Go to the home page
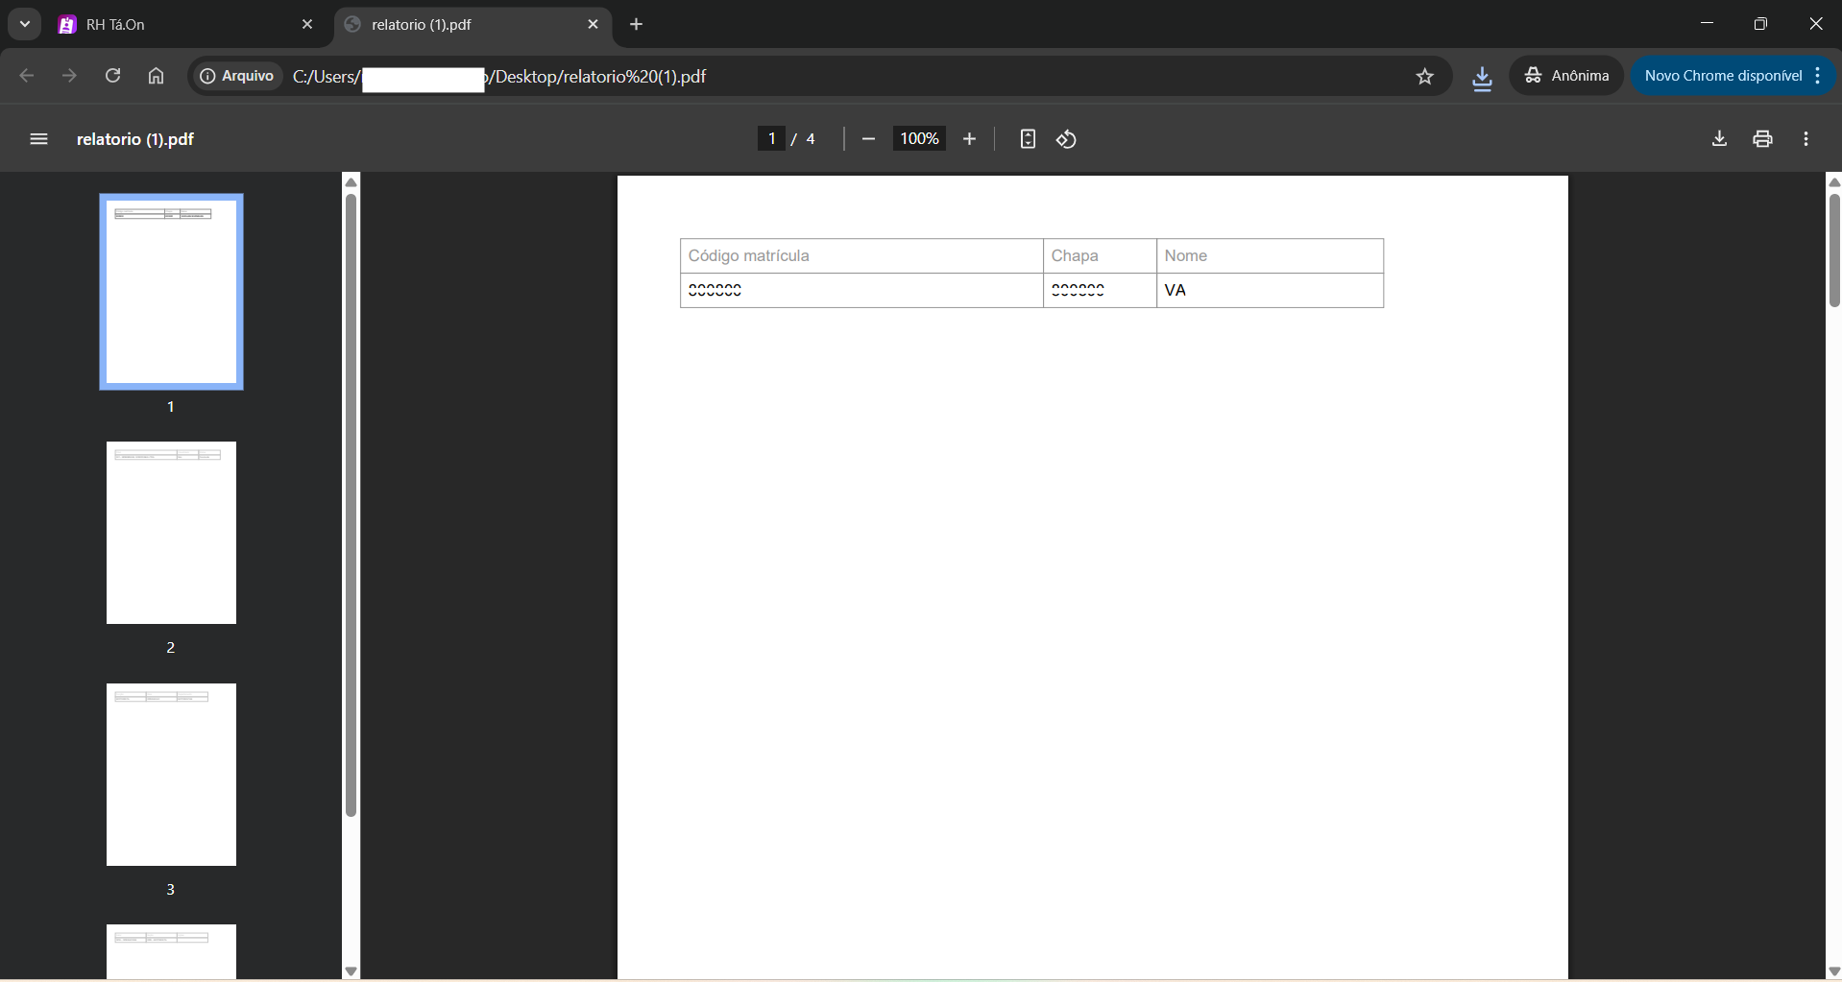Viewport: 1842px width, 982px height. point(156,76)
